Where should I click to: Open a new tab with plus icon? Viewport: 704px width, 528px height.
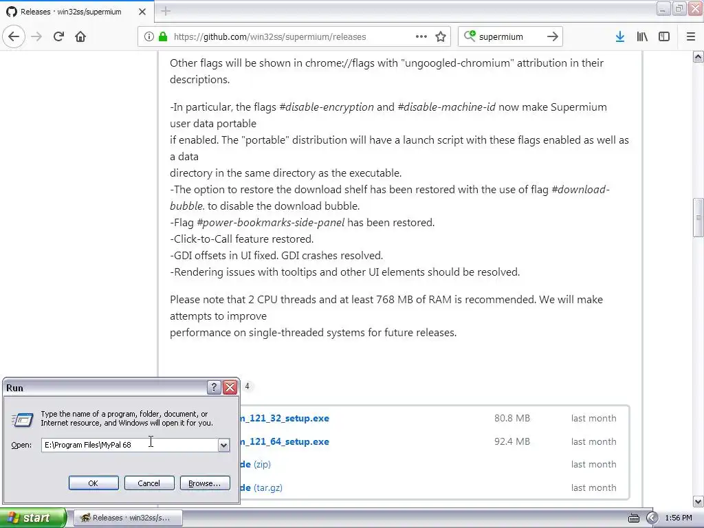(x=166, y=11)
